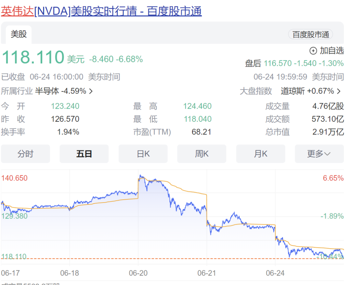Click the 百度股市通 pill button
Viewport: 351px width, 285px height.
310,34
